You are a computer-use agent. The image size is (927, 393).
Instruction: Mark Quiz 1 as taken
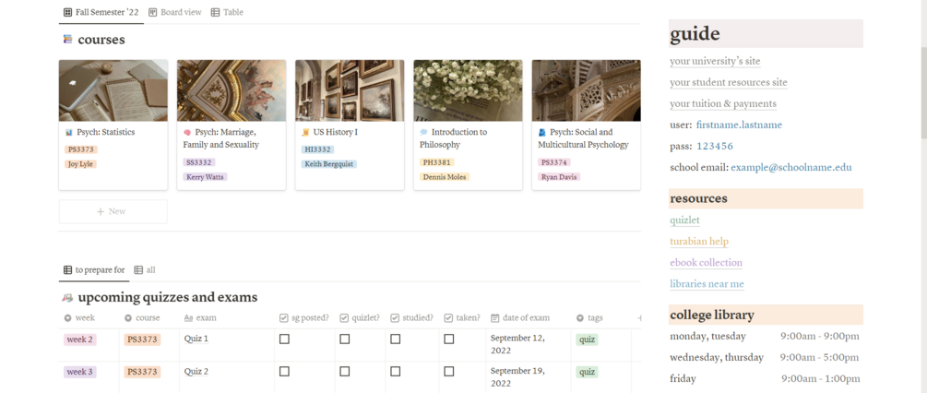(449, 339)
